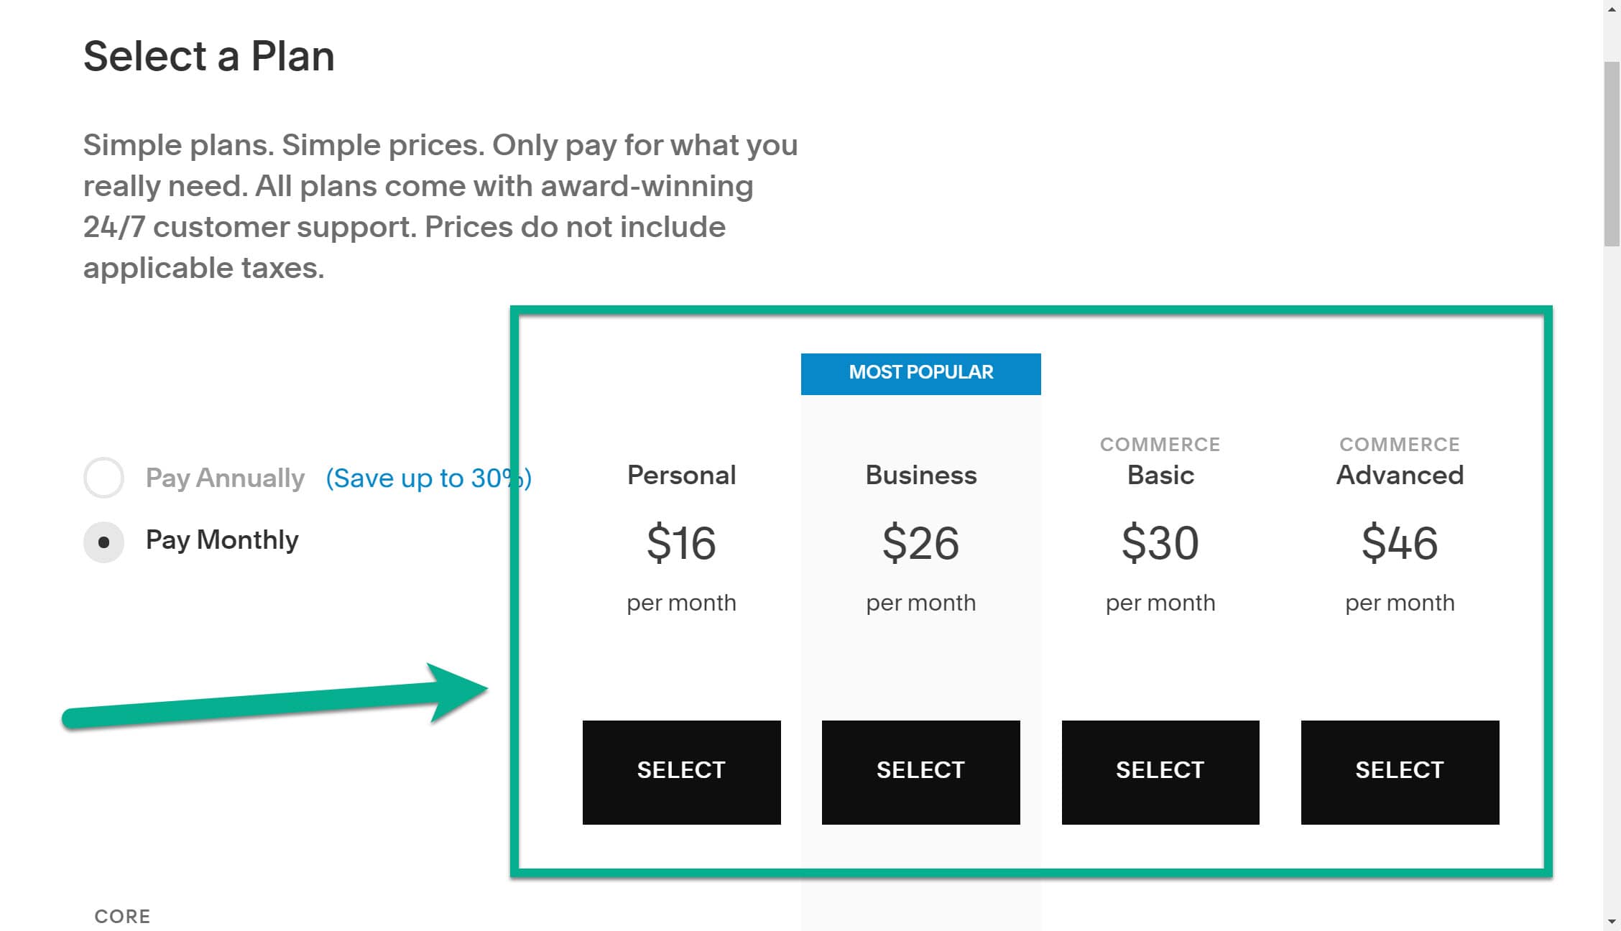This screenshot has height=931, width=1621.
Task: Click SELECT under the Business plan
Action: [x=920, y=770]
